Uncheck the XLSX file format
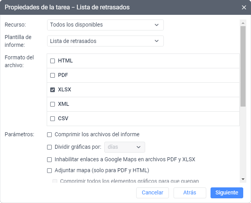 tap(53, 90)
